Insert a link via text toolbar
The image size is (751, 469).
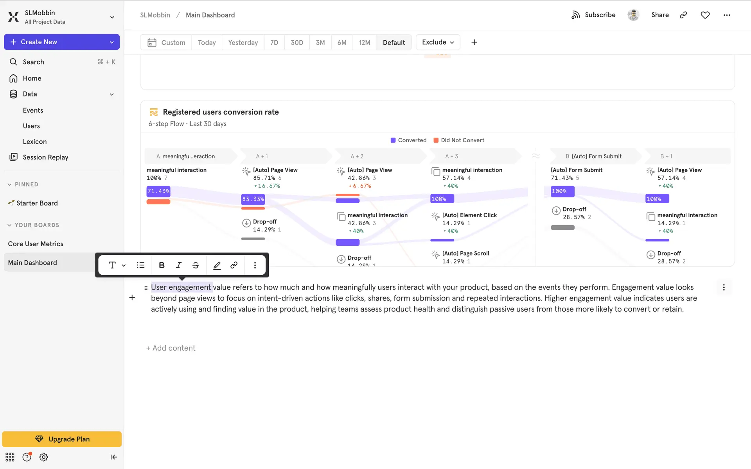coord(234,265)
